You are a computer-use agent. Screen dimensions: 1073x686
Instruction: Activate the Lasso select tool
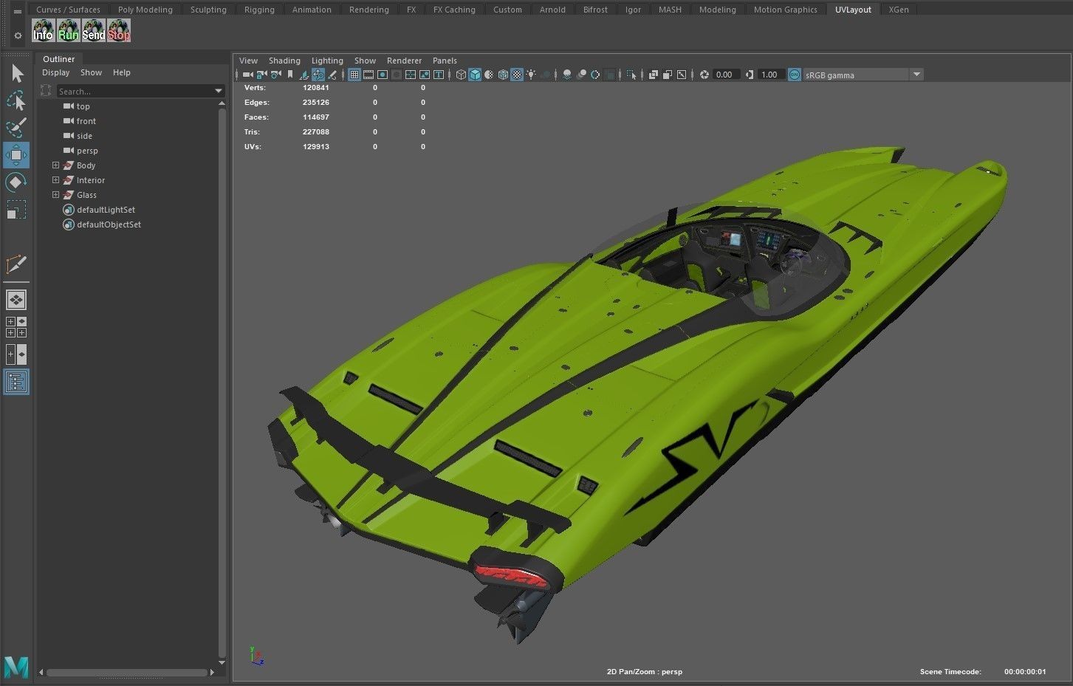[x=16, y=100]
